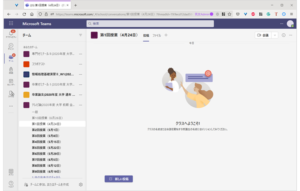Viewport: 300px width, 191px height.
Task: Select the 一般 channel
Action: tap(35, 112)
